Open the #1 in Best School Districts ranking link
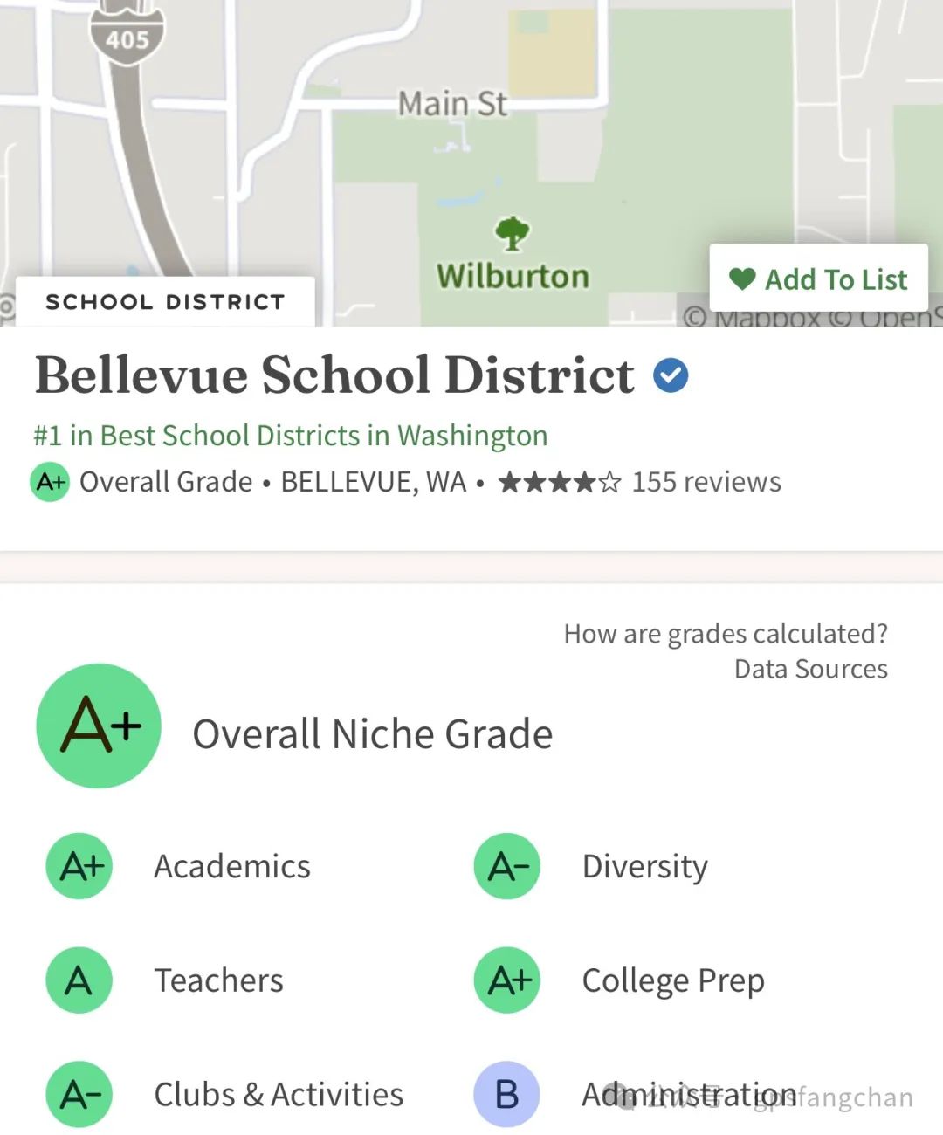 (x=291, y=435)
